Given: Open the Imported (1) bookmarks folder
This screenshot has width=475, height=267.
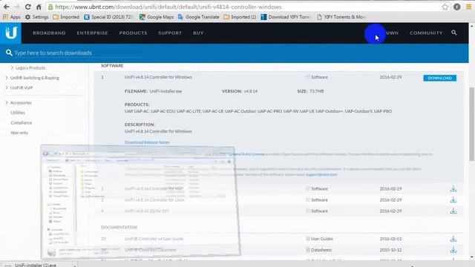Looking at the screenshot, I should point(240,17).
